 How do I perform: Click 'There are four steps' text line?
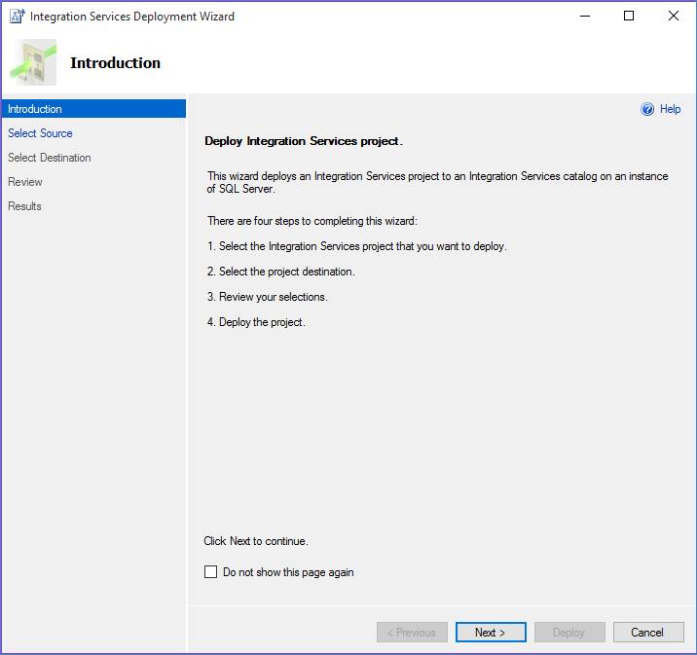click(x=312, y=221)
